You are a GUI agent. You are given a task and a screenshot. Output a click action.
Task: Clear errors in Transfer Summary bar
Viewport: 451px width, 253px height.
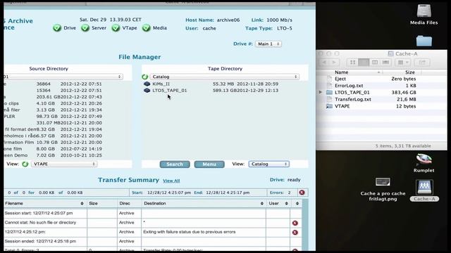coord(302,193)
